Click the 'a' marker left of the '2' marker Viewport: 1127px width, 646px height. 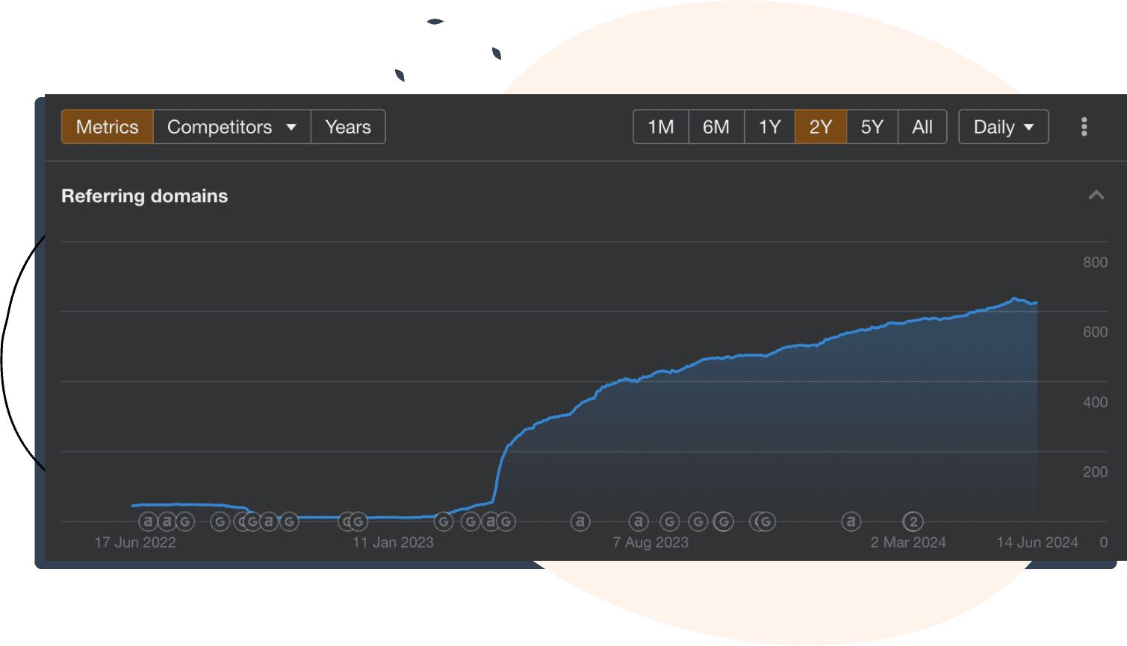[851, 521]
